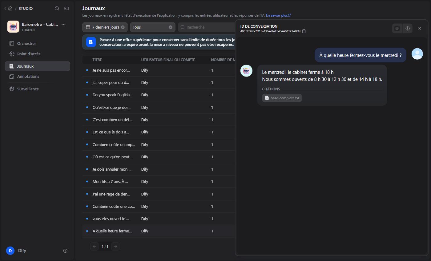Open the three-dot menu beside Baromètre app
The image size is (431, 261).
(63, 24)
